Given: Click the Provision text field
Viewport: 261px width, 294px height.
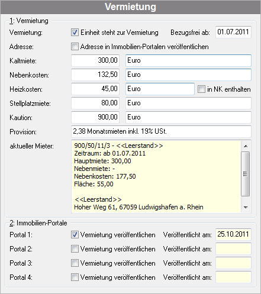Looking at the screenshot, I should coord(161,131).
